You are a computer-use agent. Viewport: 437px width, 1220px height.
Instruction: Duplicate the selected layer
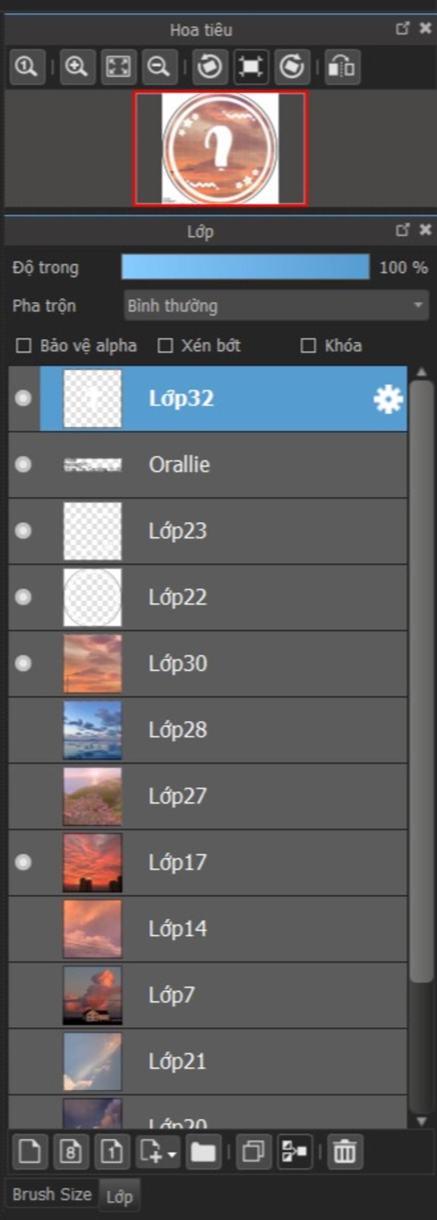[x=253, y=1151]
